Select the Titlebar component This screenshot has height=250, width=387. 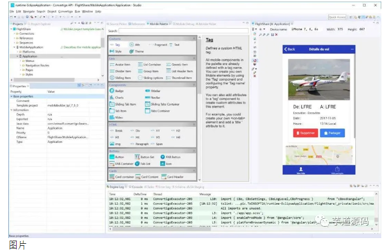point(153,91)
